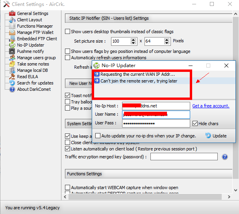The height and width of the screenshot is (214, 239).
Task: Click 'You are running v5.4 Legacy' status text
Action: [32, 208]
